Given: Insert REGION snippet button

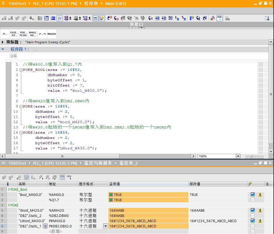Looking at the screenshot, I should click(51, 34).
